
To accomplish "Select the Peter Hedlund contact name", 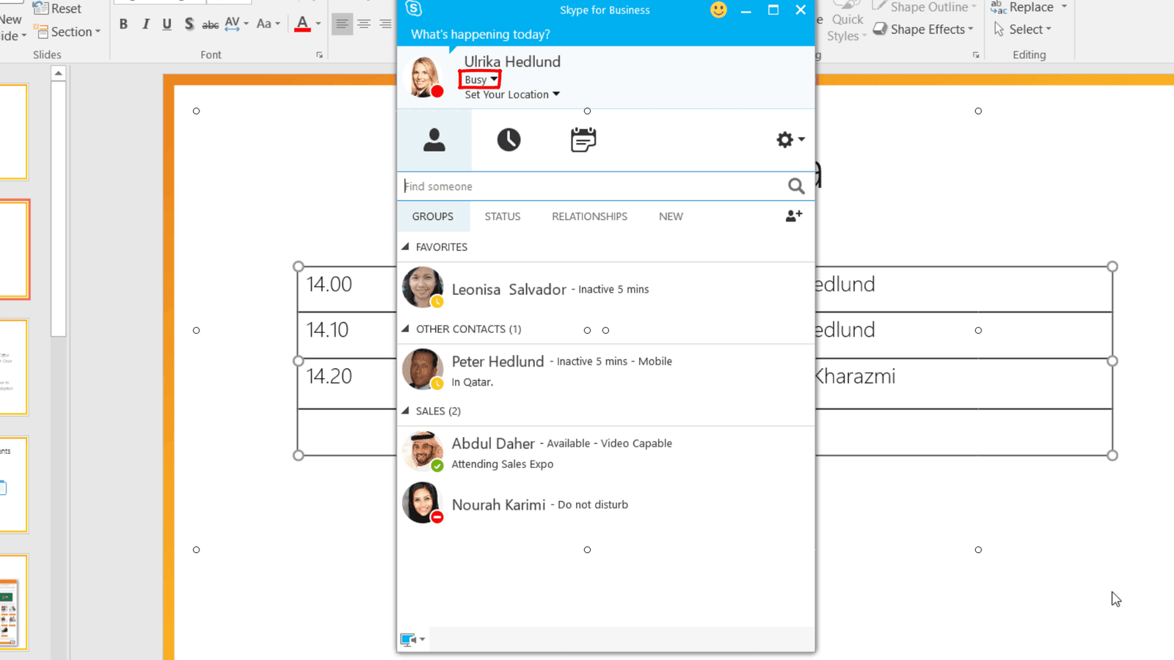I will (498, 362).
